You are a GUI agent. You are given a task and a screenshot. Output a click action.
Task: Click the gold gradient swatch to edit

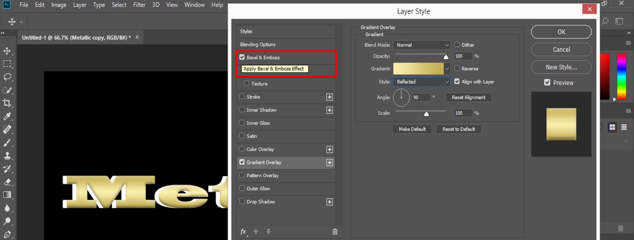pyautogui.click(x=419, y=69)
